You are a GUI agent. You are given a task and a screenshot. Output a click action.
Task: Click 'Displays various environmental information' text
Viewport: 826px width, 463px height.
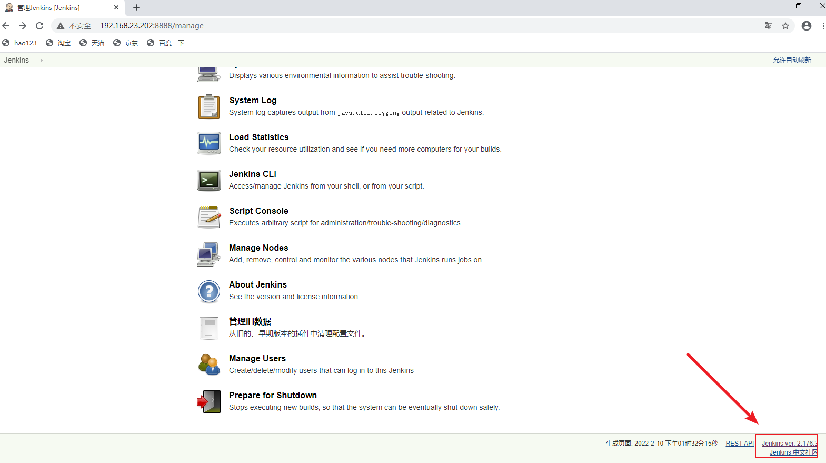(x=342, y=75)
